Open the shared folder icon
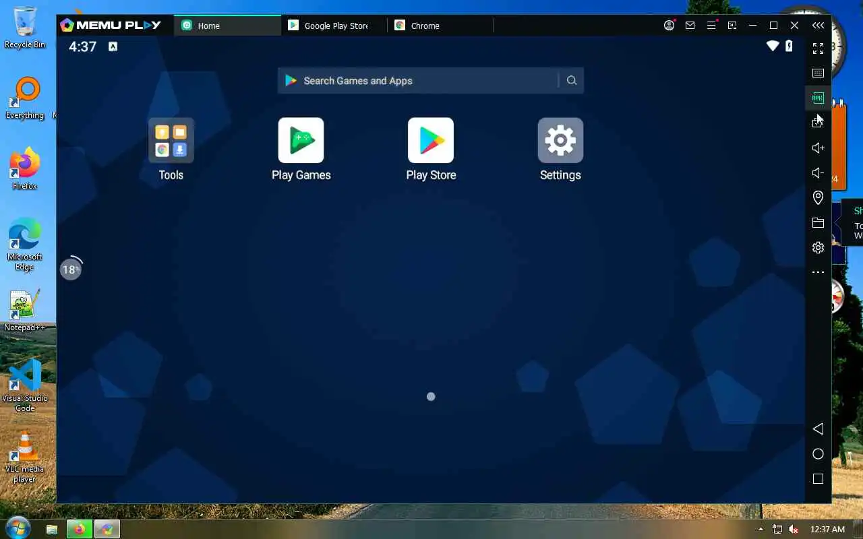This screenshot has width=863, height=539. click(818, 222)
